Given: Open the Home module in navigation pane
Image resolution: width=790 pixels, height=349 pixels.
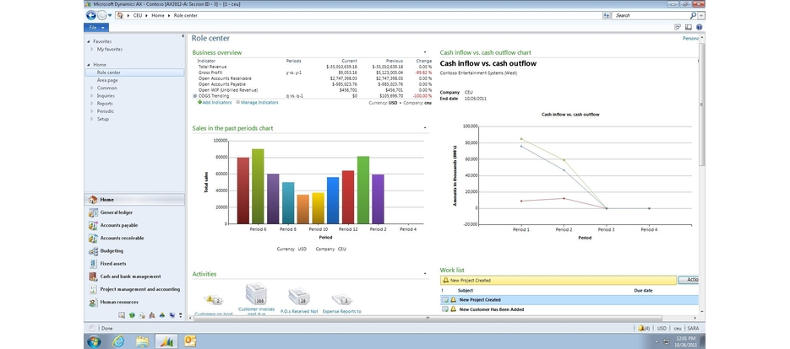Looking at the screenshot, I should 134,200.
